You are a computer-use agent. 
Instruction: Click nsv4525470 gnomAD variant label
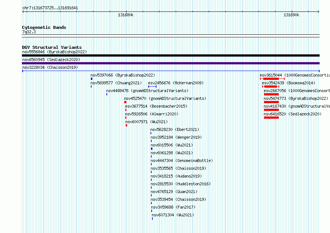(x=165, y=98)
